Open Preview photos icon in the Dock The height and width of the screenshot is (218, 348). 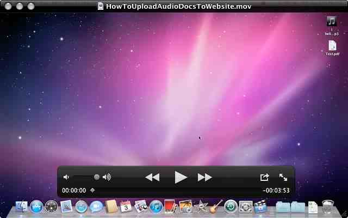141,206
